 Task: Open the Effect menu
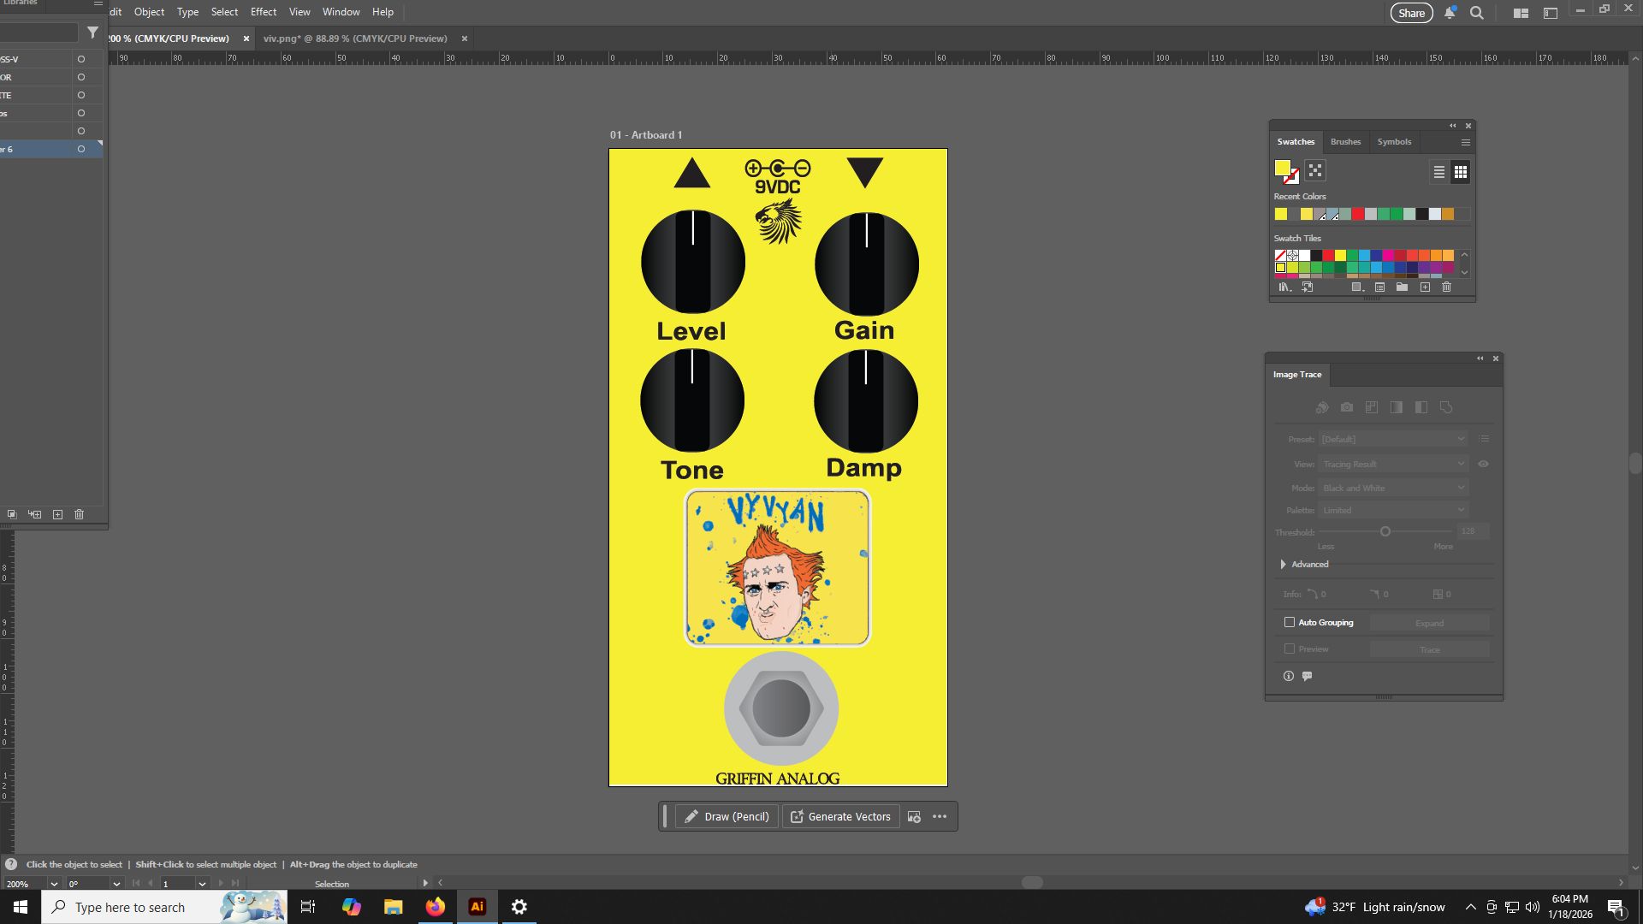263,12
